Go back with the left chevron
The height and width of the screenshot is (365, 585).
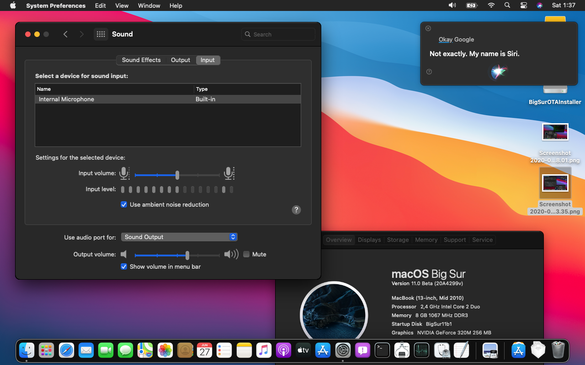click(x=65, y=34)
